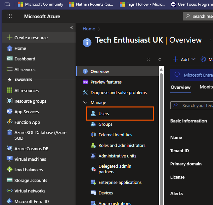Click the Home breadcrumb link
213x205 pixels.
coord(89,29)
